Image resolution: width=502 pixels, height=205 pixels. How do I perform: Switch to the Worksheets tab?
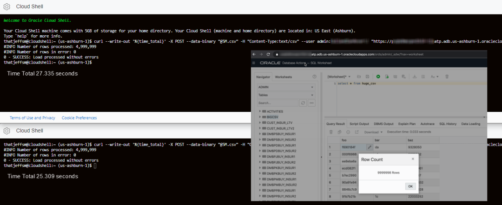click(x=284, y=77)
